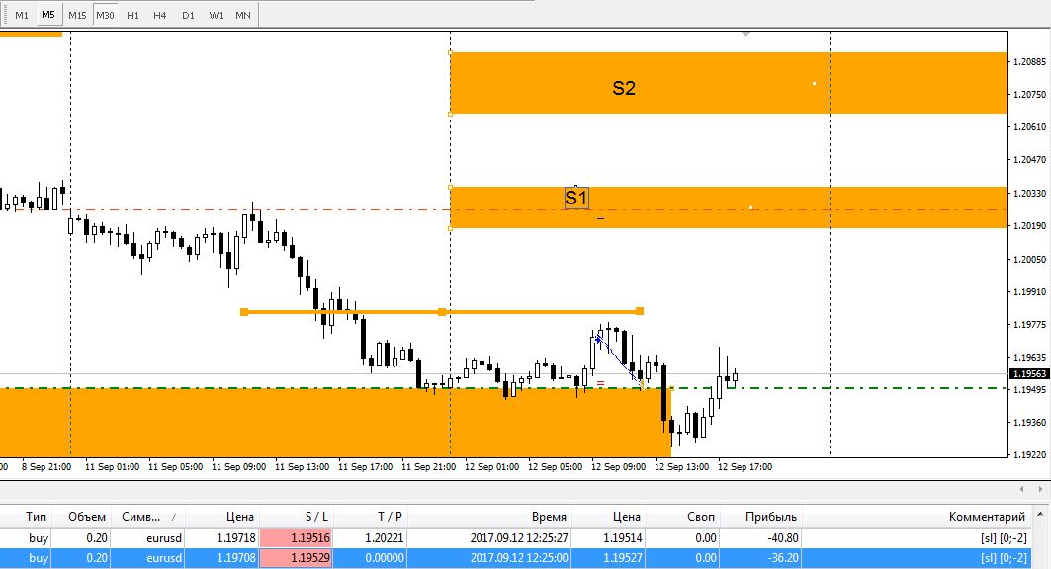
Task: Click the table scrollbar up arrow
Action: click(1040, 514)
